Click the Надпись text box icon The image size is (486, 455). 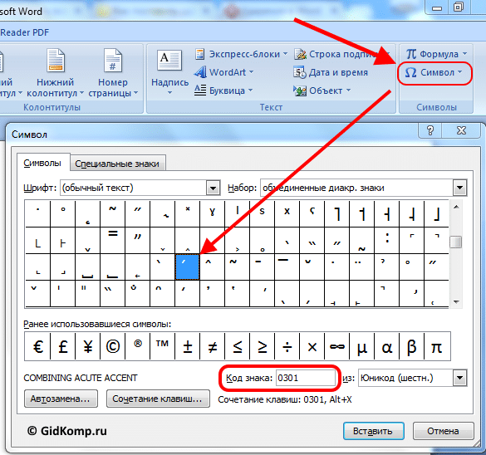169,60
